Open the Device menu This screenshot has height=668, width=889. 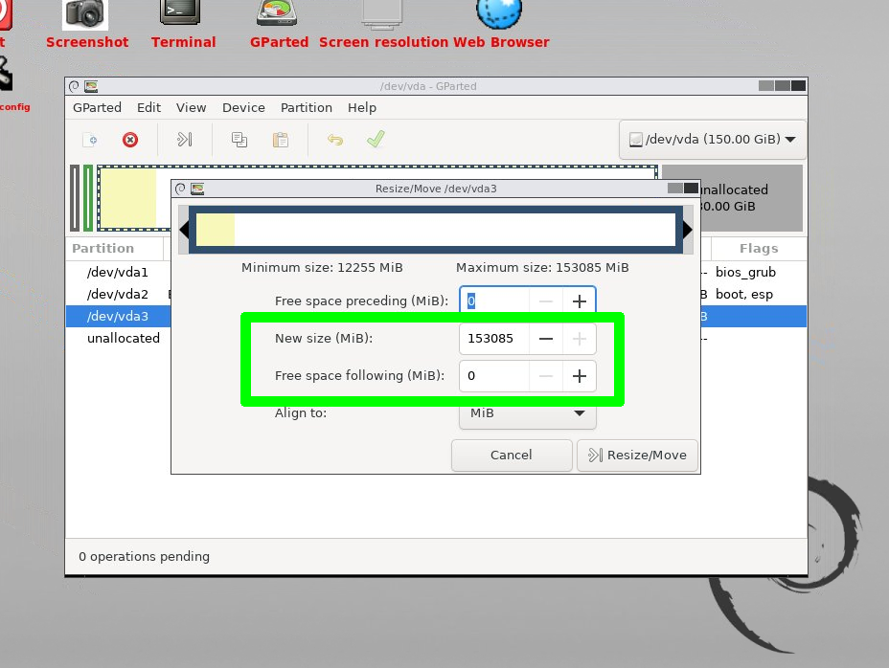[243, 108]
